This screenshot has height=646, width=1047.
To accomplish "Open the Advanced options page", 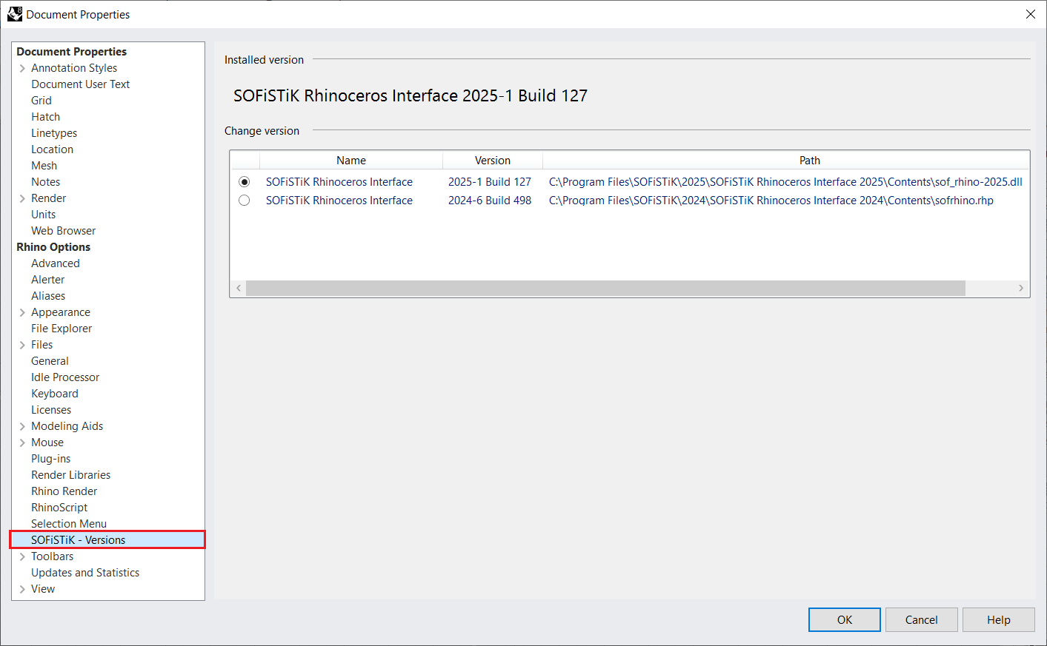I will click(56, 263).
